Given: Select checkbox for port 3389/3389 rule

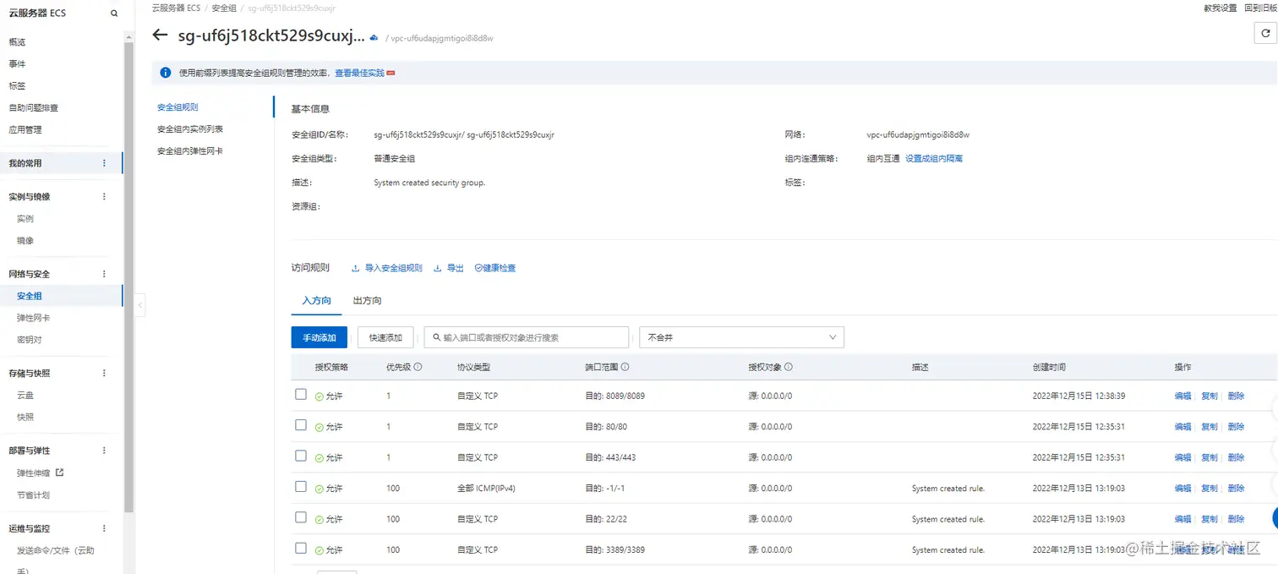Looking at the screenshot, I should click(301, 548).
